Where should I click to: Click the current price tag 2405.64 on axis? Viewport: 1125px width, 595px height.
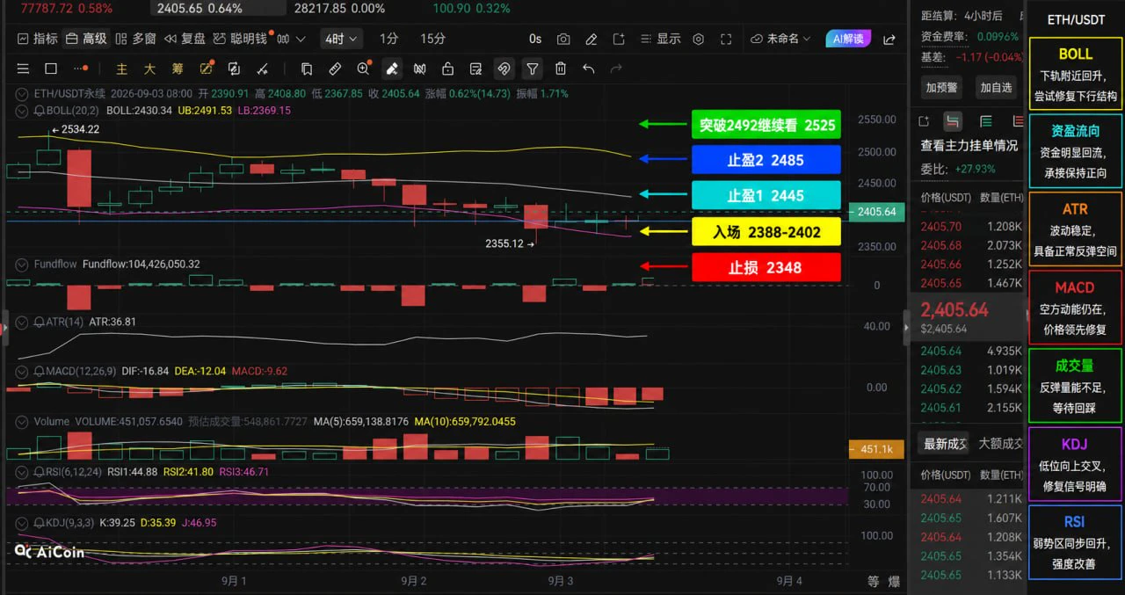(875, 212)
